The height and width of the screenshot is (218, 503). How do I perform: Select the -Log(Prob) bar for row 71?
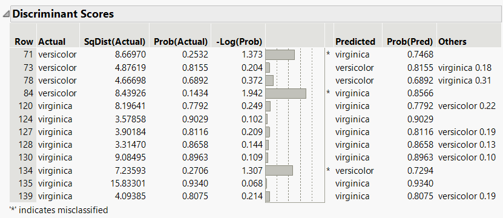coord(280,55)
